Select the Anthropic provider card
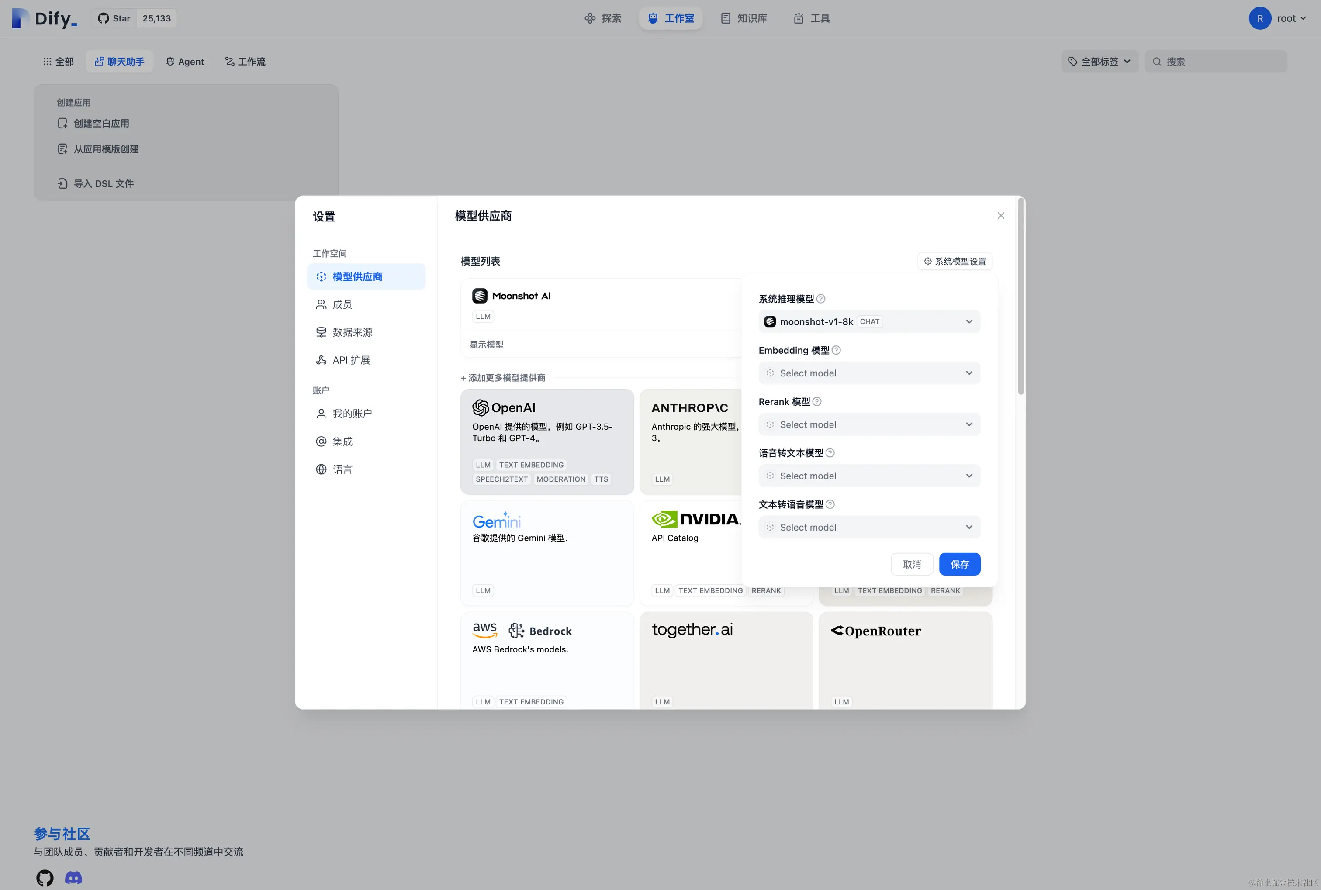The width and height of the screenshot is (1321, 890). click(x=691, y=441)
